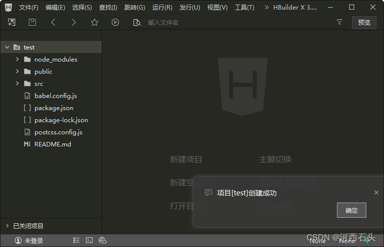Image resolution: width=384 pixels, height=247 pixels.
Task: Click the 确定 button in the notification
Action: coord(352,210)
